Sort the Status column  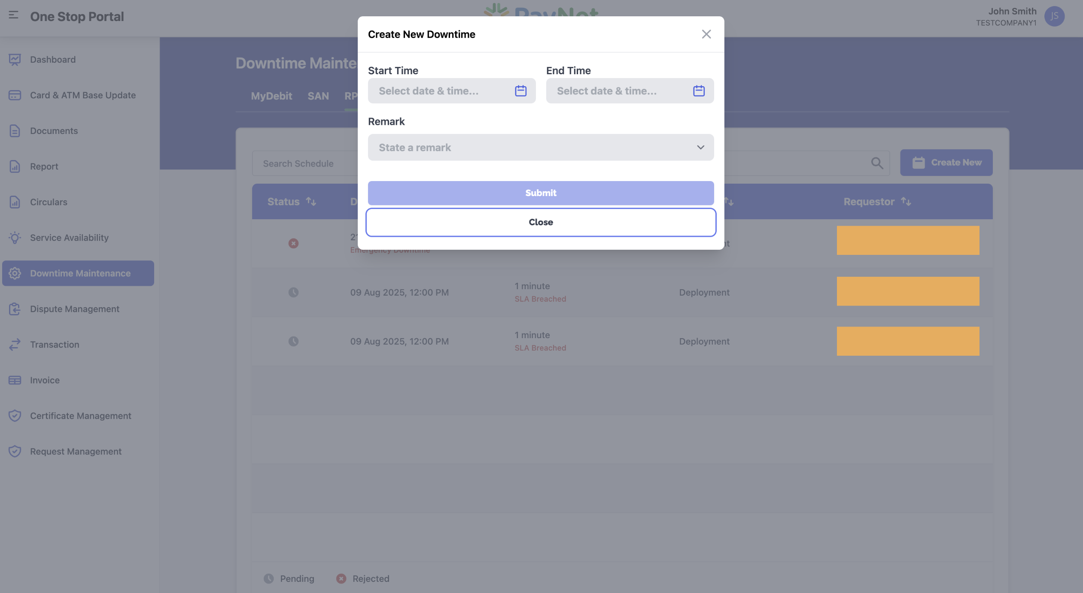tap(311, 201)
